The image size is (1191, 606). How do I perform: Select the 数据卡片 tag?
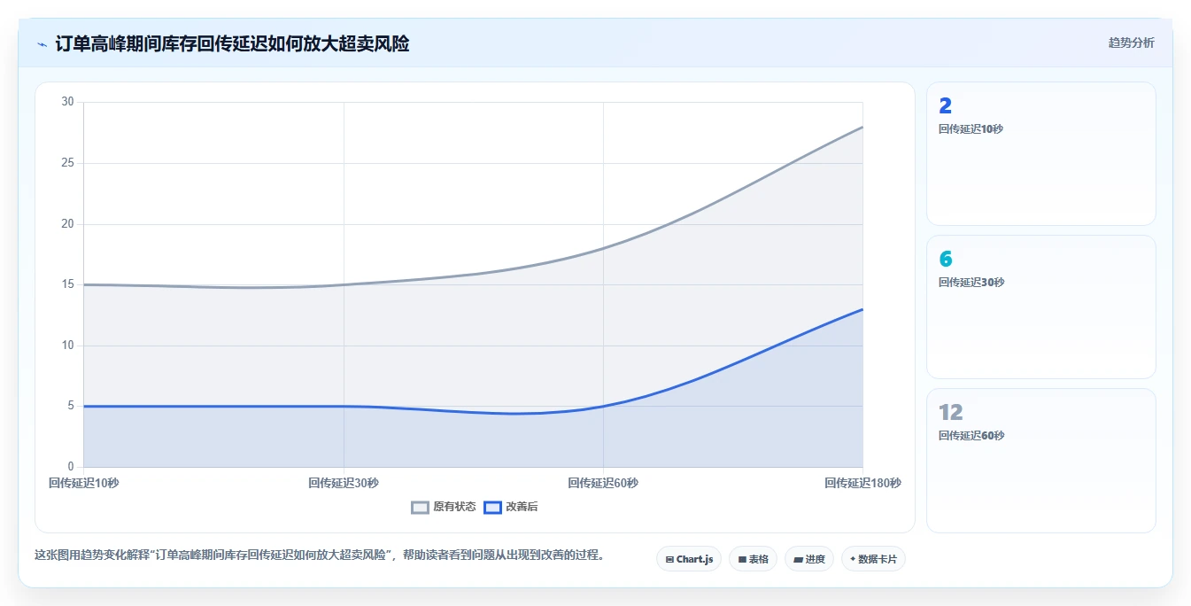click(873, 559)
